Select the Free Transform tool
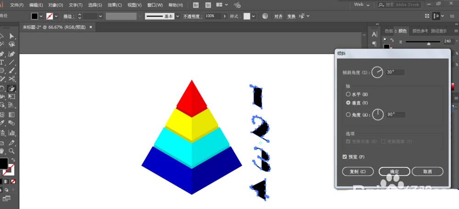459x209 pixels. [12, 96]
